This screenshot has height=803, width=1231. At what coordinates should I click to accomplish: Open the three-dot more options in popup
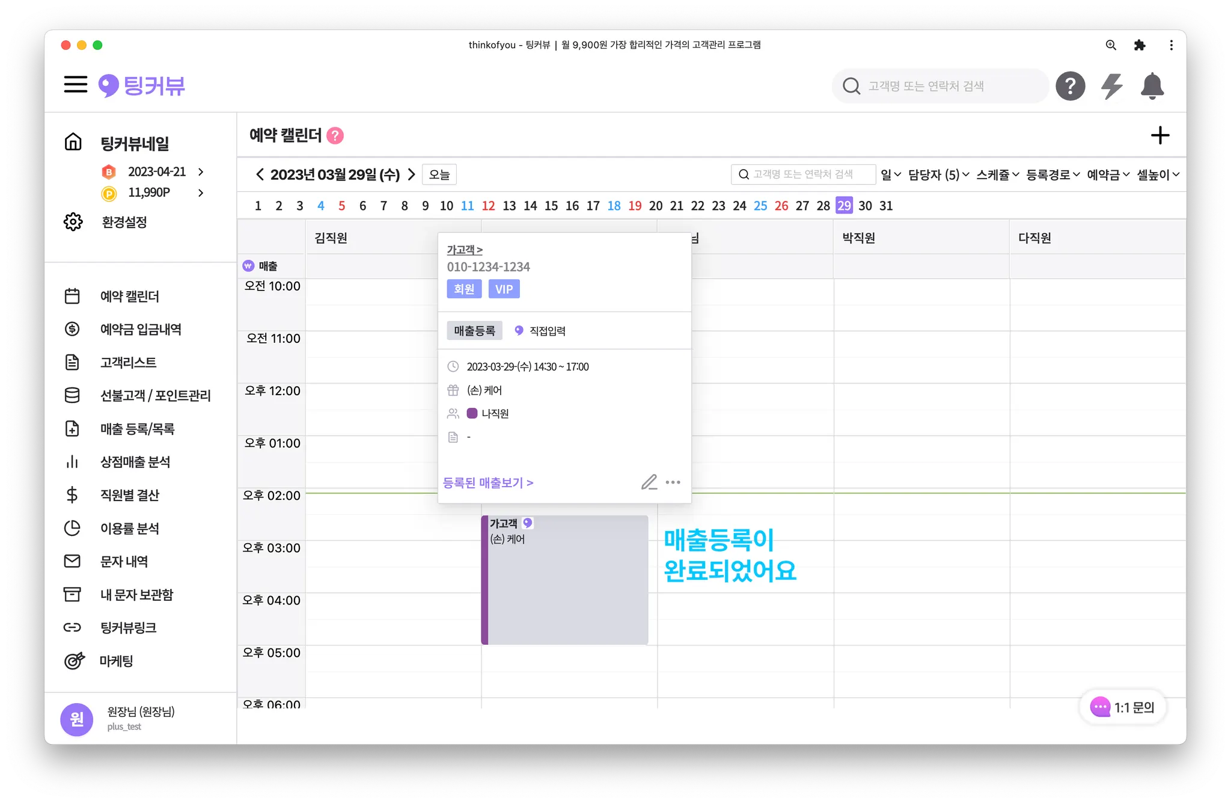point(673,482)
